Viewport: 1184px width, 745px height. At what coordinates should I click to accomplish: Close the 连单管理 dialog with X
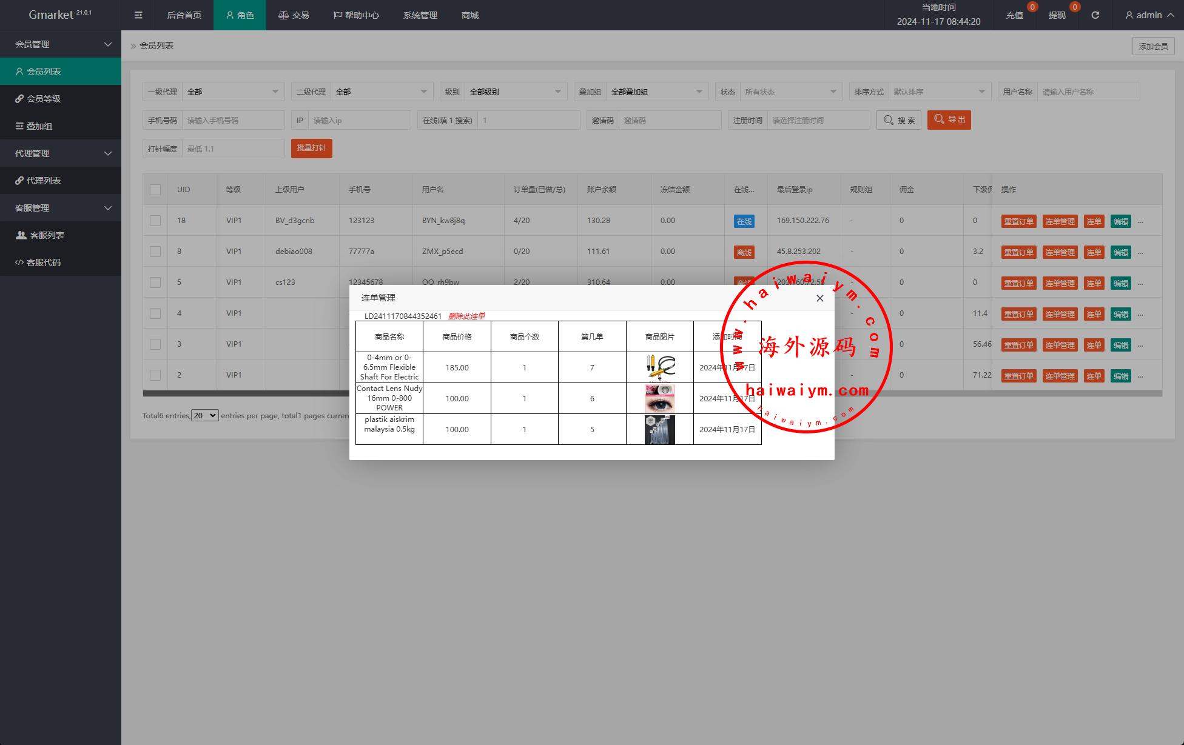819,298
